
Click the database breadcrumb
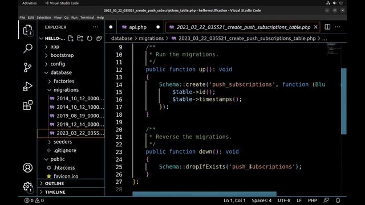click(121, 38)
